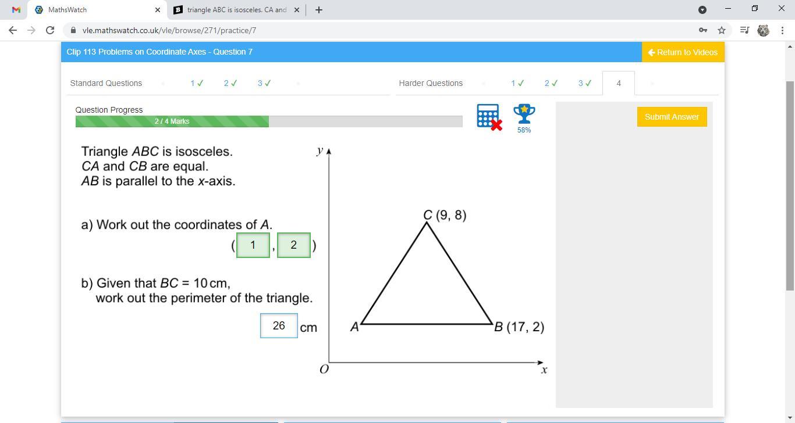Click the perimeter answer field showing 26
Screen dimensions: 795x423
tap(279, 325)
